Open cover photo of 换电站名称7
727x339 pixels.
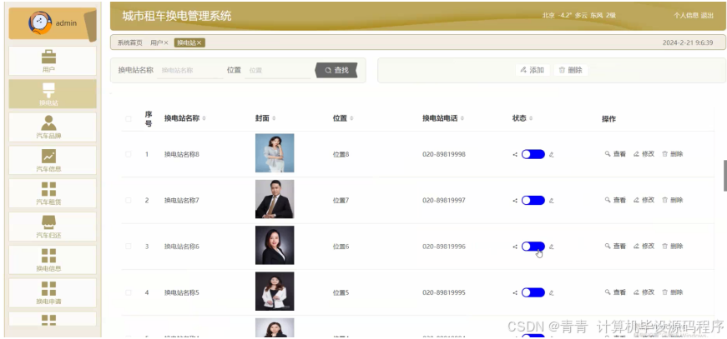[275, 199]
